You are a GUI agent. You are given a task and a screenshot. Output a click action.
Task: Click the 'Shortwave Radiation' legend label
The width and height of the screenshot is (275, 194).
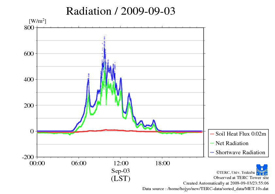click(240, 152)
